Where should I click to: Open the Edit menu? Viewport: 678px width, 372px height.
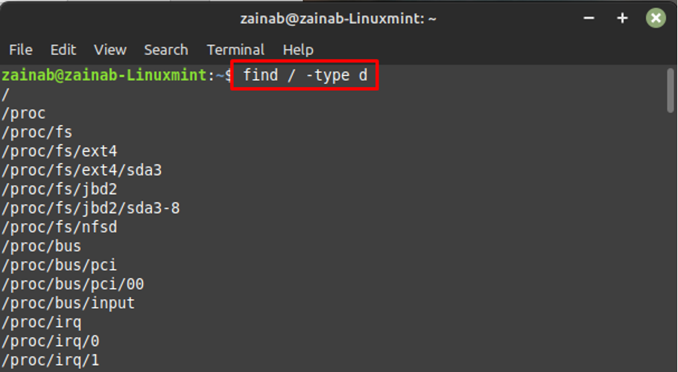63,50
